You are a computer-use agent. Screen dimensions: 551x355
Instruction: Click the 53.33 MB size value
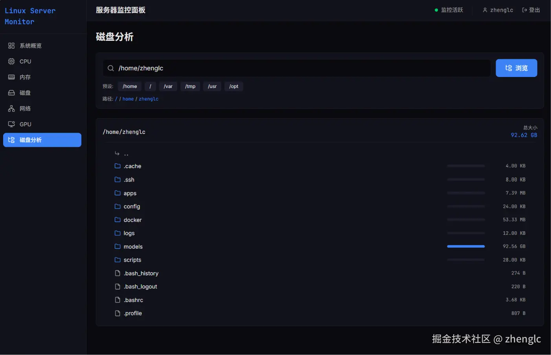coord(514,220)
